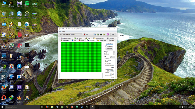Open the Winamp desktop shortcut
The height and width of the screenshot is (109, 195).
click(x=12, y=25)
